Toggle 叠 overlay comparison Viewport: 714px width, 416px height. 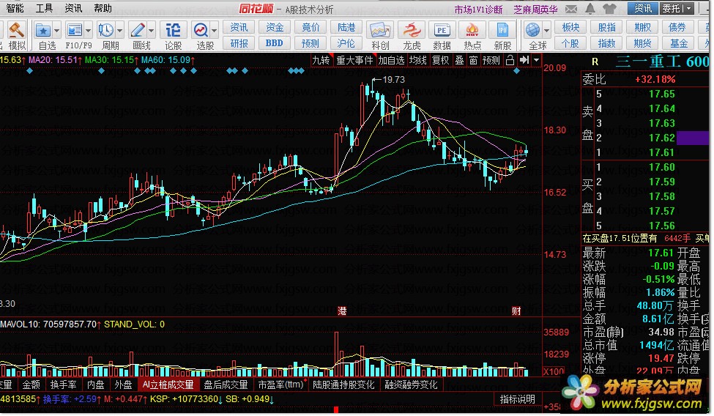(459, 60)
